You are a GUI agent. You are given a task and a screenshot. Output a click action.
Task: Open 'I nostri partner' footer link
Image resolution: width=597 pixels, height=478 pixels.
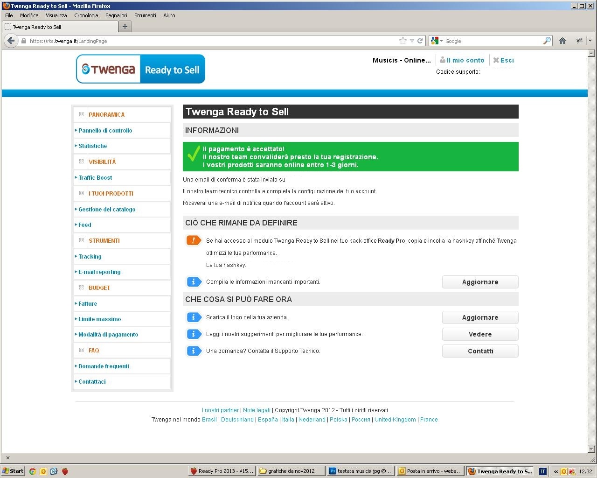point(220,410)
